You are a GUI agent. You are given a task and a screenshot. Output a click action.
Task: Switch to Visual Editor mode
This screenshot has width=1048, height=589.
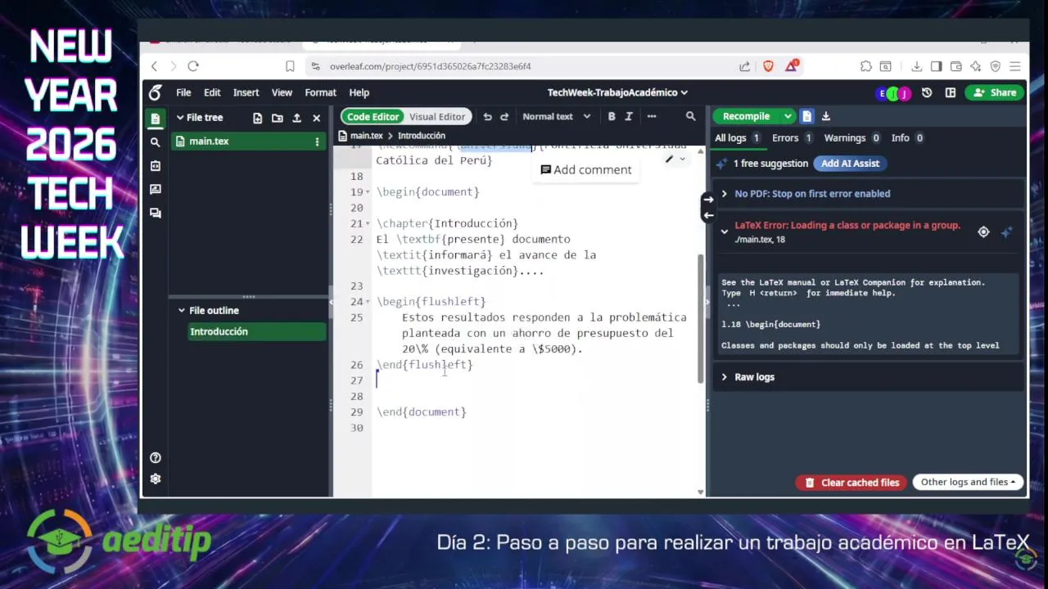(437, 116)
